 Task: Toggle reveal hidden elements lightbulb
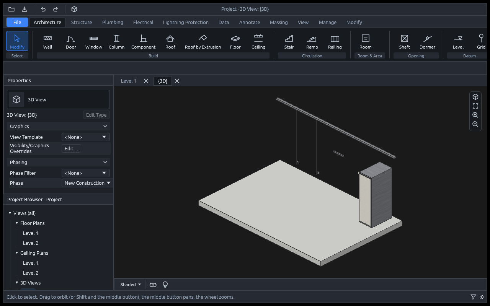pyautogui.click(x=165, y=285)
